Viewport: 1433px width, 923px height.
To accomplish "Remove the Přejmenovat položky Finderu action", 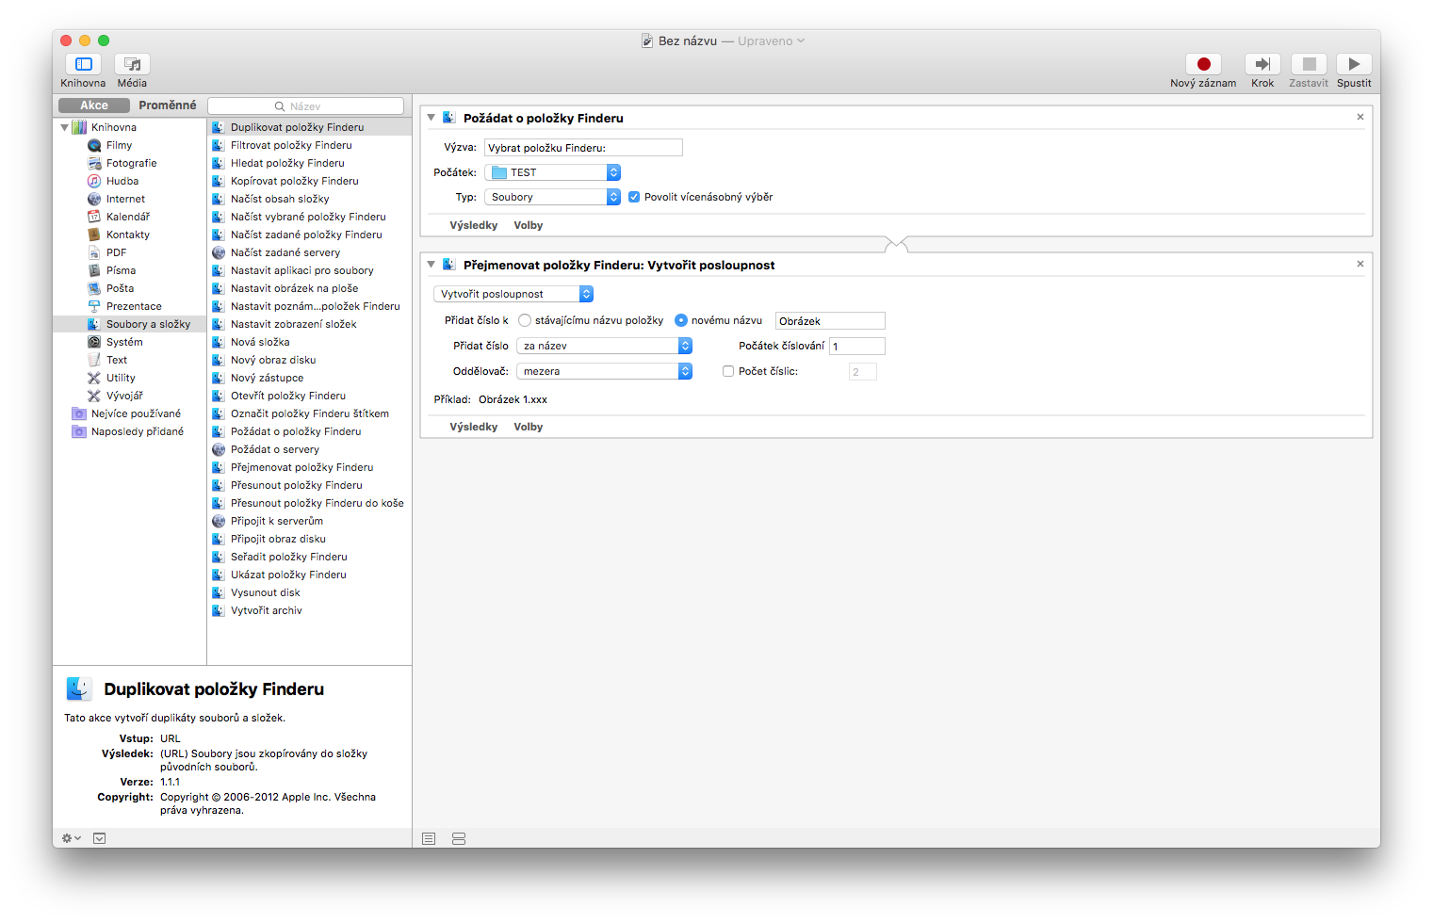I will coord(1360,264).
